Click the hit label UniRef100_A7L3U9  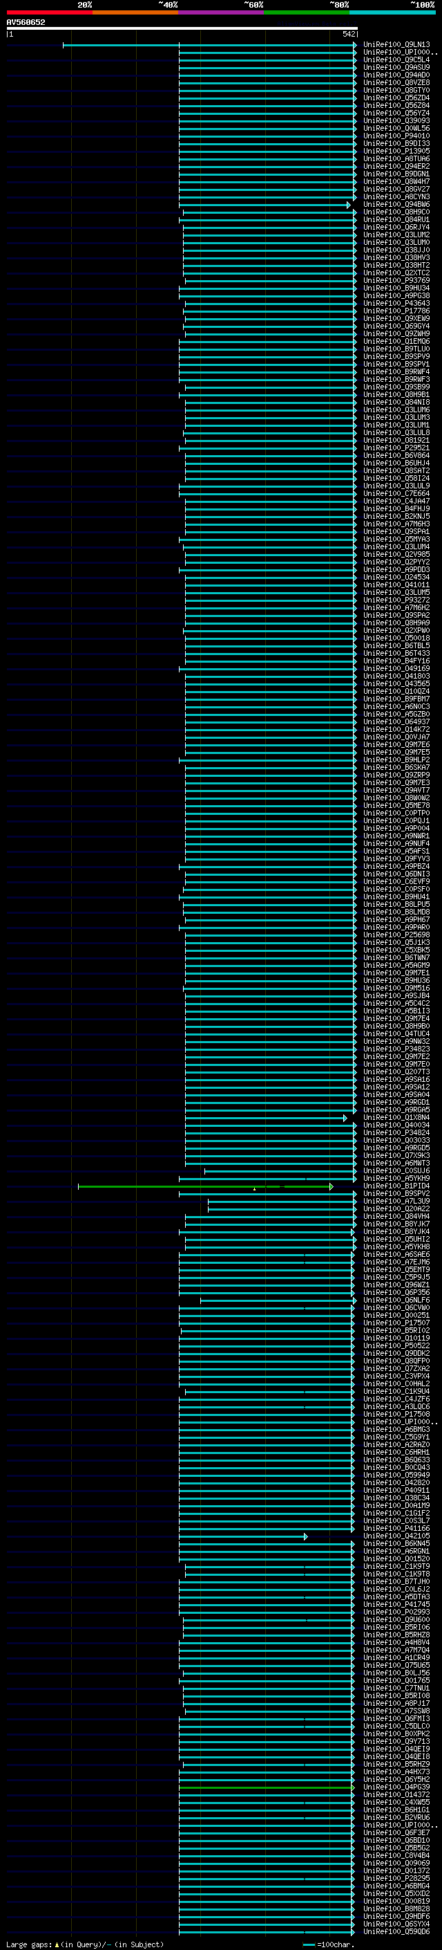pos(396,1202)
